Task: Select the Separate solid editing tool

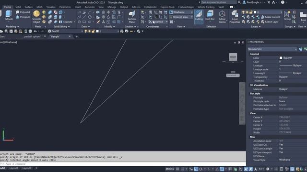Action: click(66, 22)
